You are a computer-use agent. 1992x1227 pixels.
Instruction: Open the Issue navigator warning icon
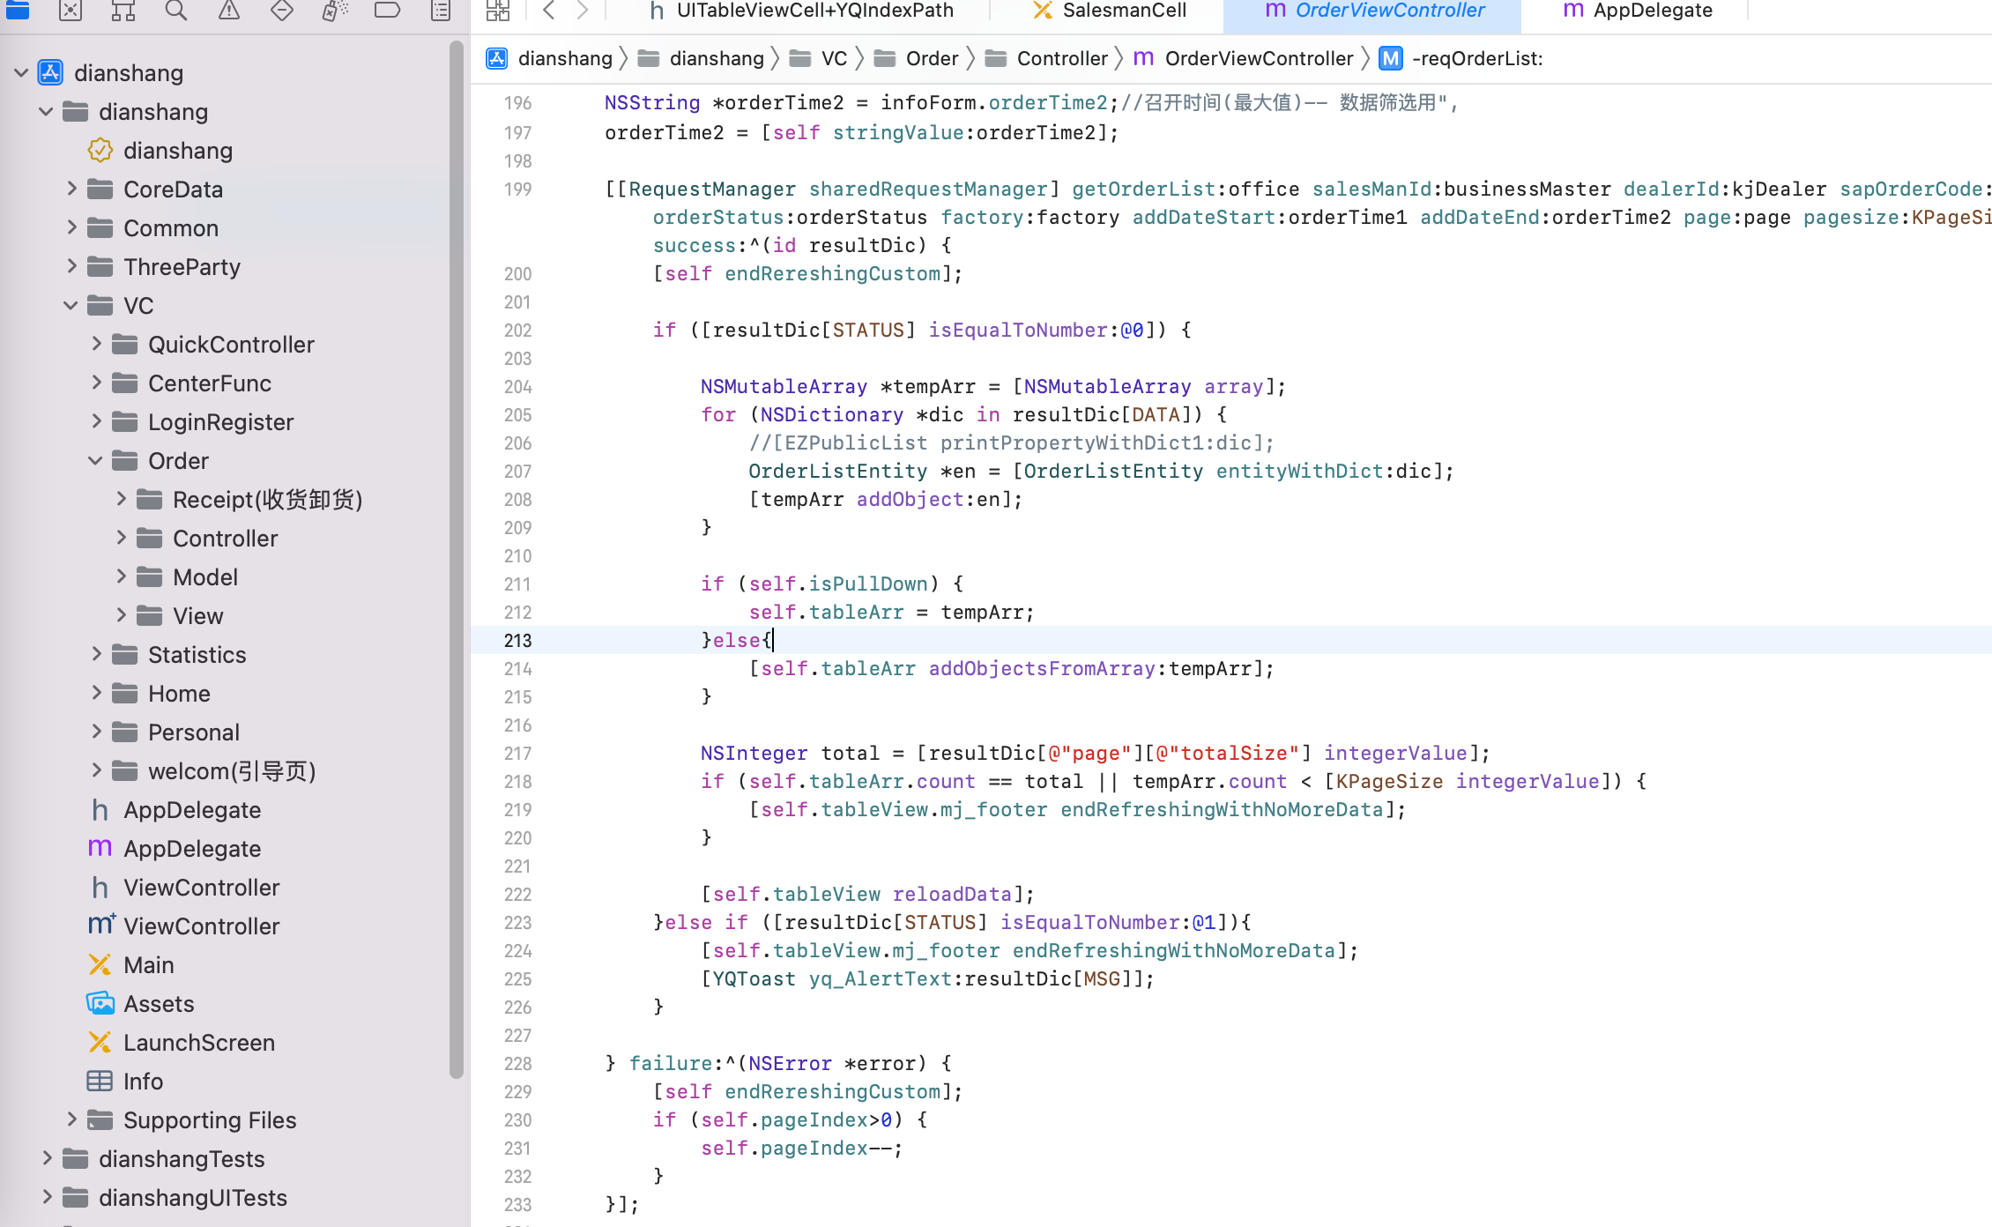229,10
